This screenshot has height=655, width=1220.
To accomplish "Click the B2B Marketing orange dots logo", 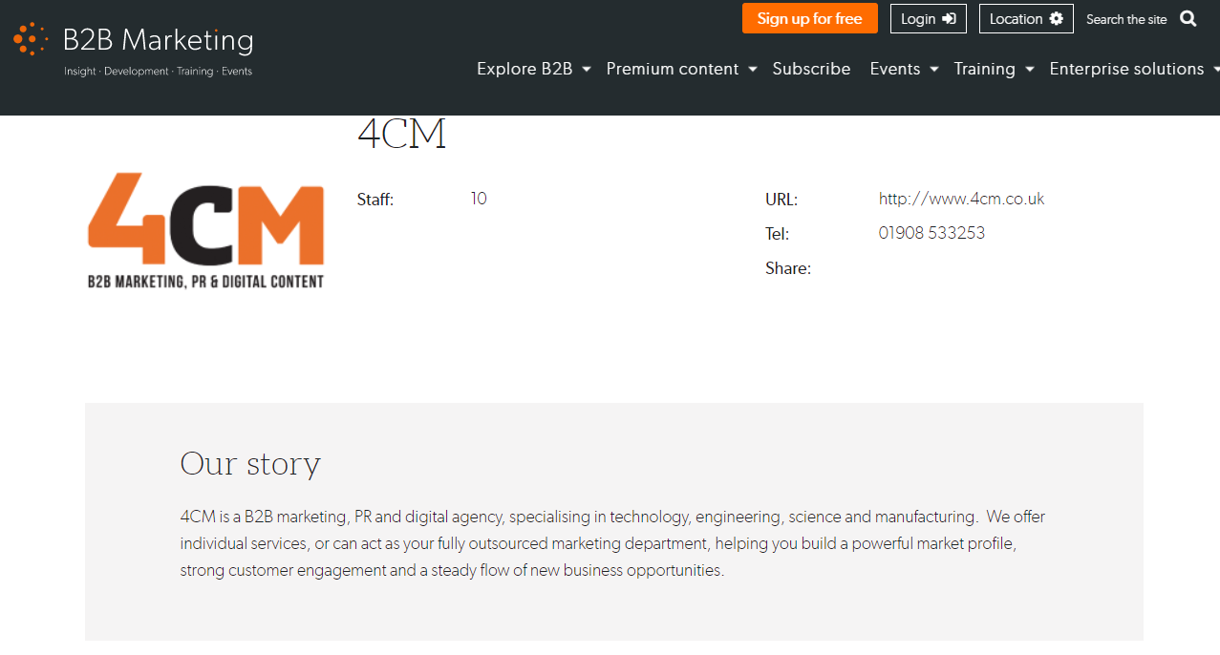I will pos(31,39).
